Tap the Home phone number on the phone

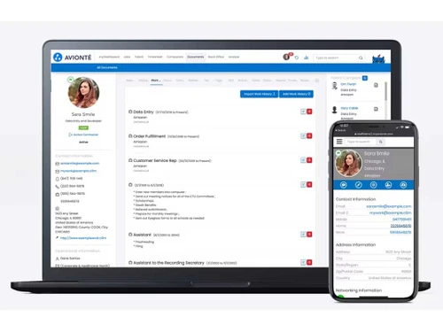tap(400, 226)
